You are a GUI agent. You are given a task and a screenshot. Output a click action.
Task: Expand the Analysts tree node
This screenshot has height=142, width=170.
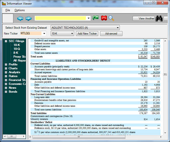[6, 72]
